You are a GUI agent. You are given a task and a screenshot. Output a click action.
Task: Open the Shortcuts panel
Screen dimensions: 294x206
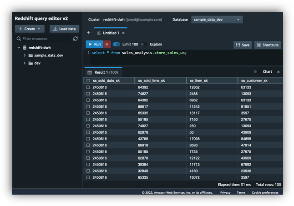tap(268, 45)
